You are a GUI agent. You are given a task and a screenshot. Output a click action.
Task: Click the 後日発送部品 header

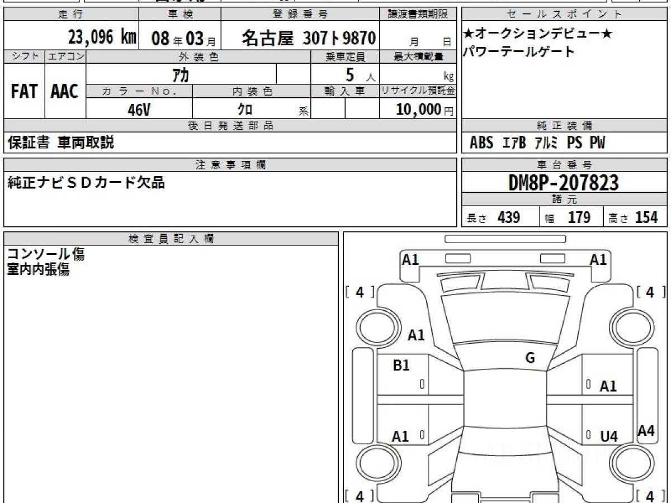click(x=230, y=126)
